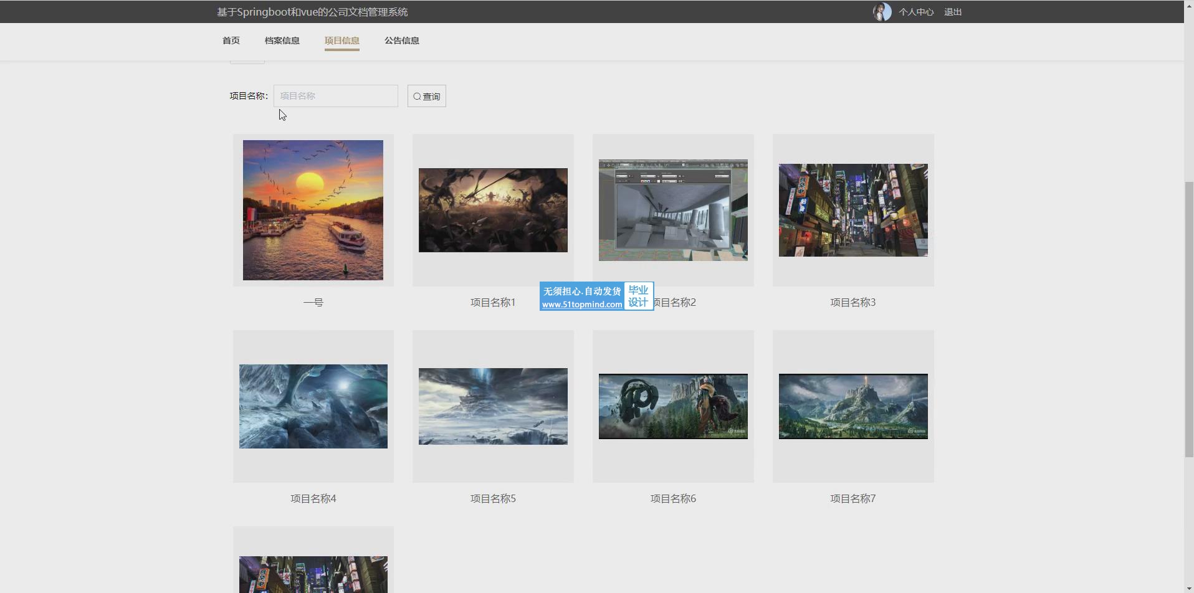This screenshot has width=1194, height=593.
Task: Click the 项目名称4 title text
Action: (313, 498)
